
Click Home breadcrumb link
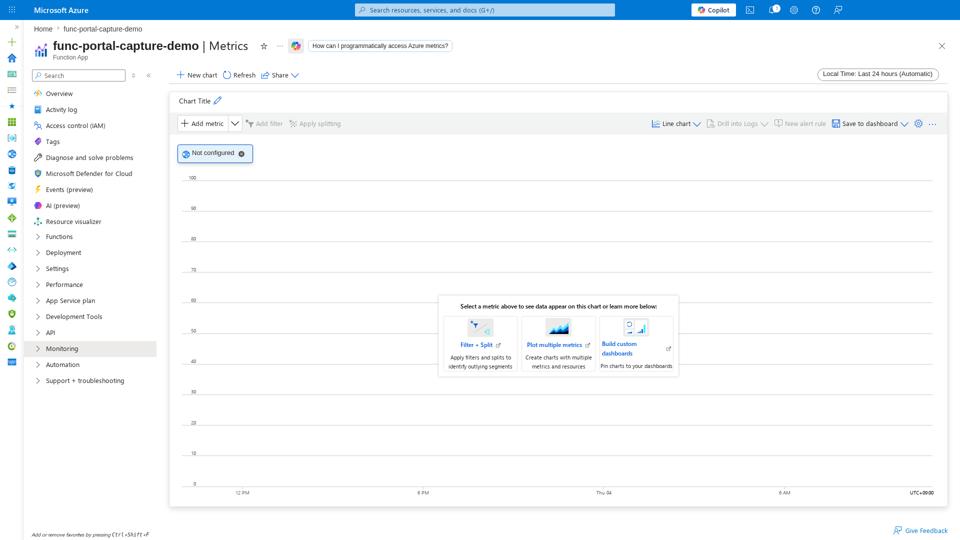point(43,29)
